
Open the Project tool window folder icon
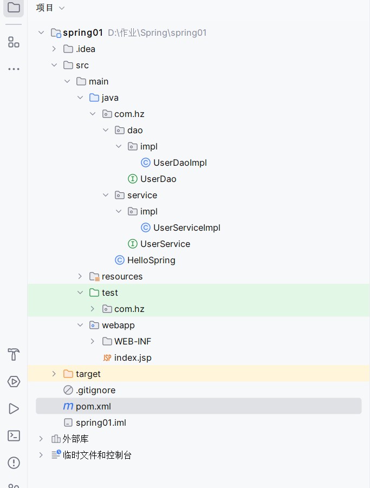tap(14, 8)
